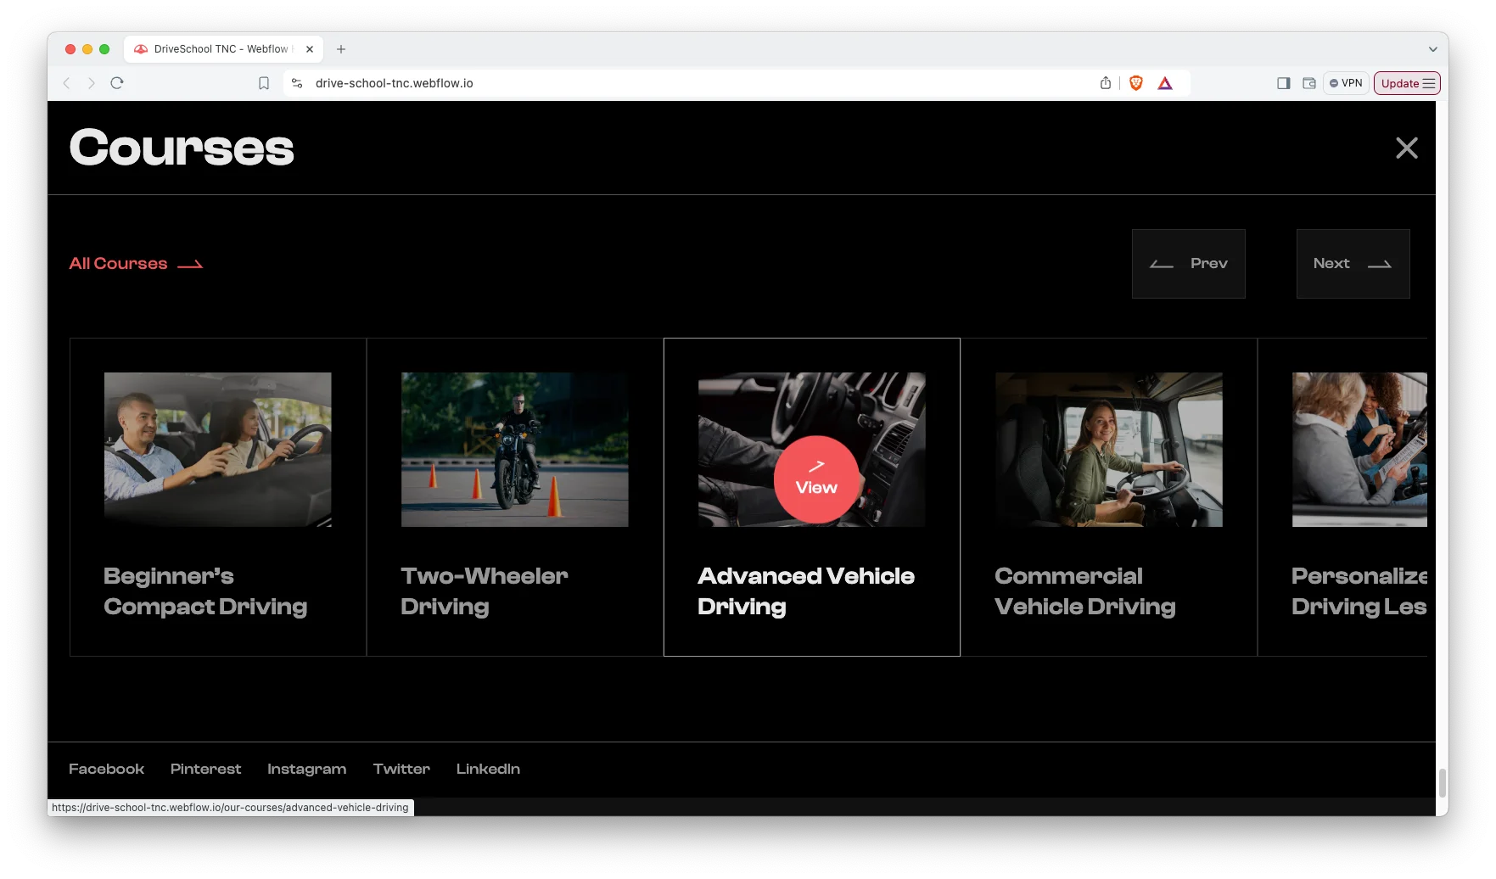Open a new browser tab
The image size is (1496, 879).
(x=341, y=48)
